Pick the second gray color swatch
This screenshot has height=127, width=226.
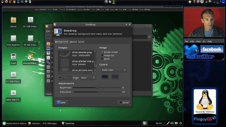click(x=115, y=77)
